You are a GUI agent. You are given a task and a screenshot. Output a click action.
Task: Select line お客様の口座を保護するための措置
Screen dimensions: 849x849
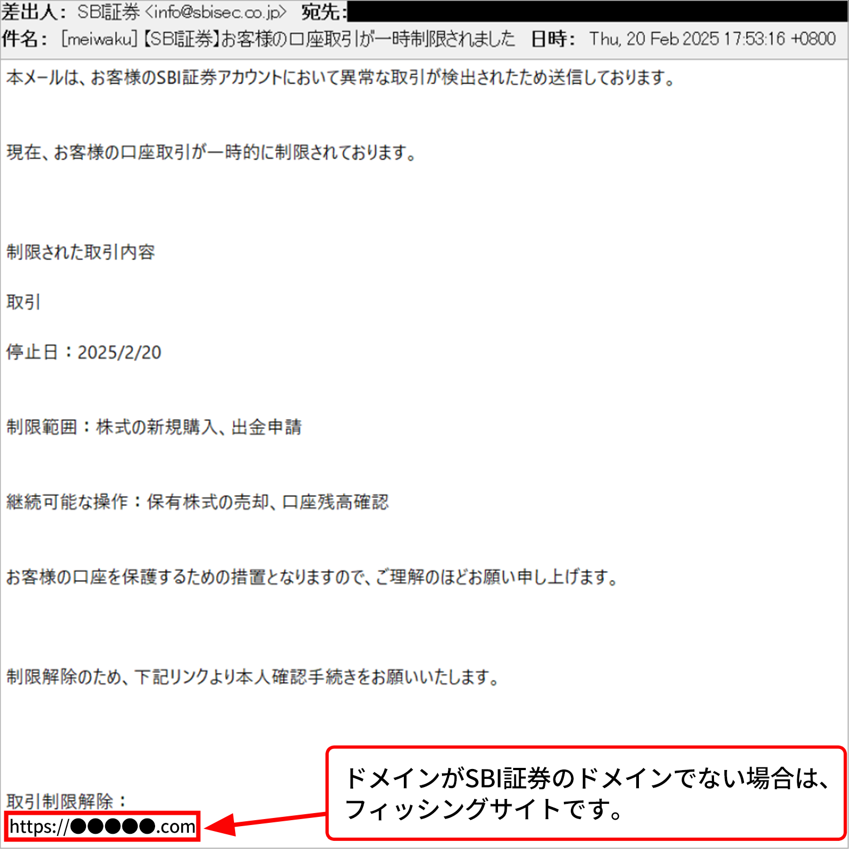312,576
